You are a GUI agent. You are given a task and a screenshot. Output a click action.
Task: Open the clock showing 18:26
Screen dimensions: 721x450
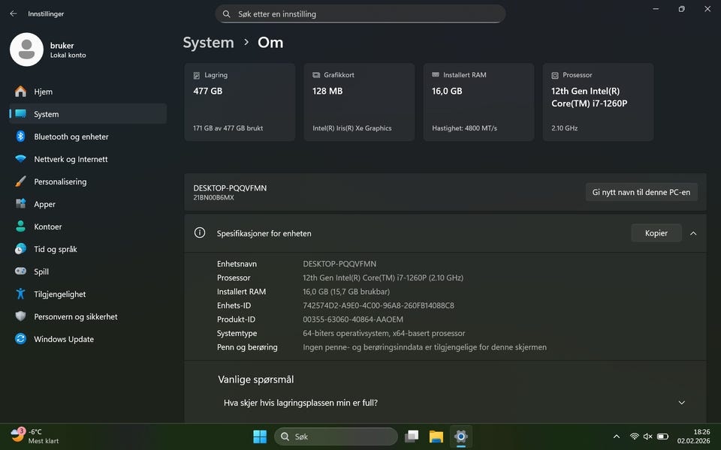click(693, 436)
